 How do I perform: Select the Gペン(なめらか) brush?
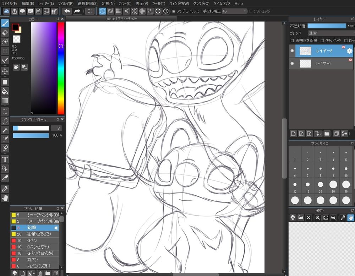[35, 253]
